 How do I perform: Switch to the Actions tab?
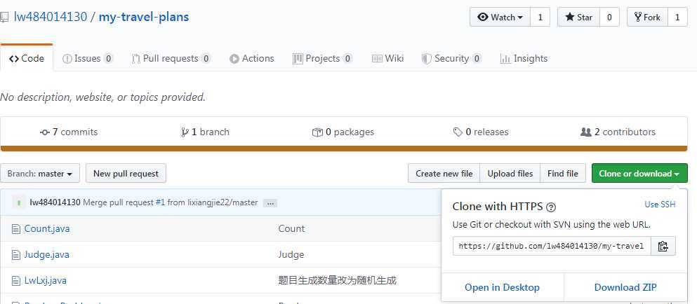(x=251, y=58)
